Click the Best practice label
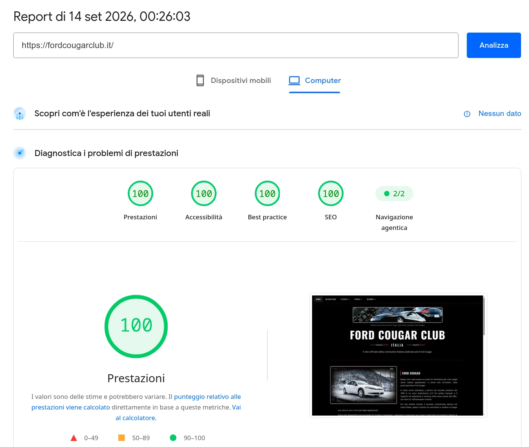Viewport: 529px width, 447px height. (267, 217)
